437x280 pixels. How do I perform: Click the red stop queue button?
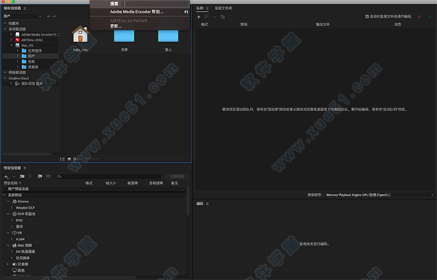[420, 17]
